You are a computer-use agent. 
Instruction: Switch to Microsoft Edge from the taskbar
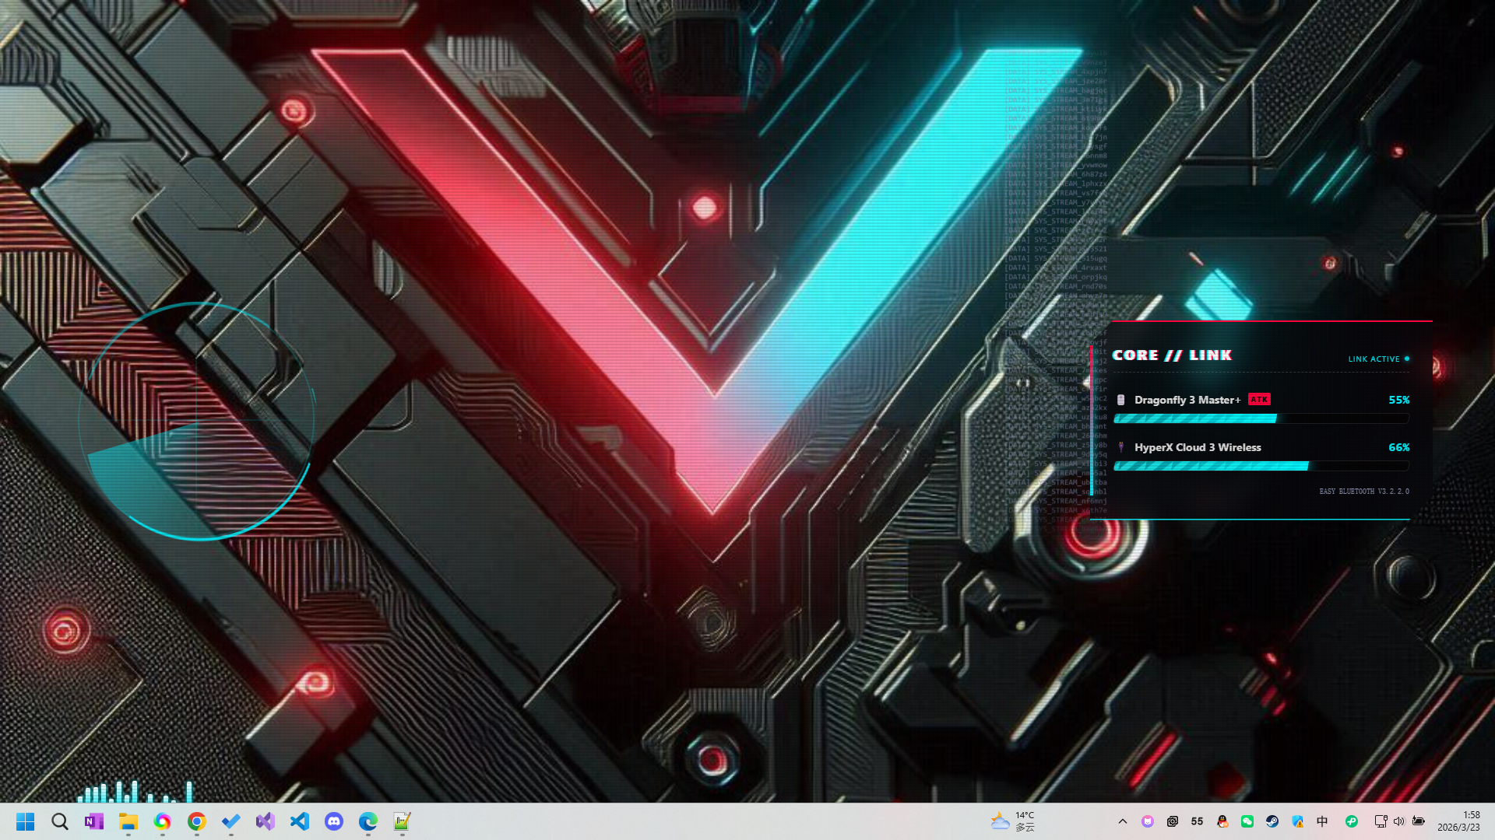[368, 821]
